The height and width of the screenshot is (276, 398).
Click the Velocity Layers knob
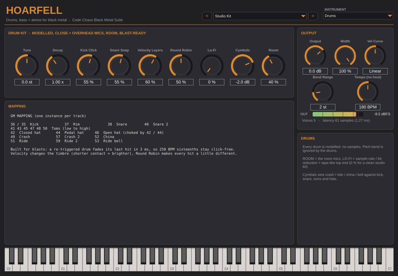tap(150, 66)
